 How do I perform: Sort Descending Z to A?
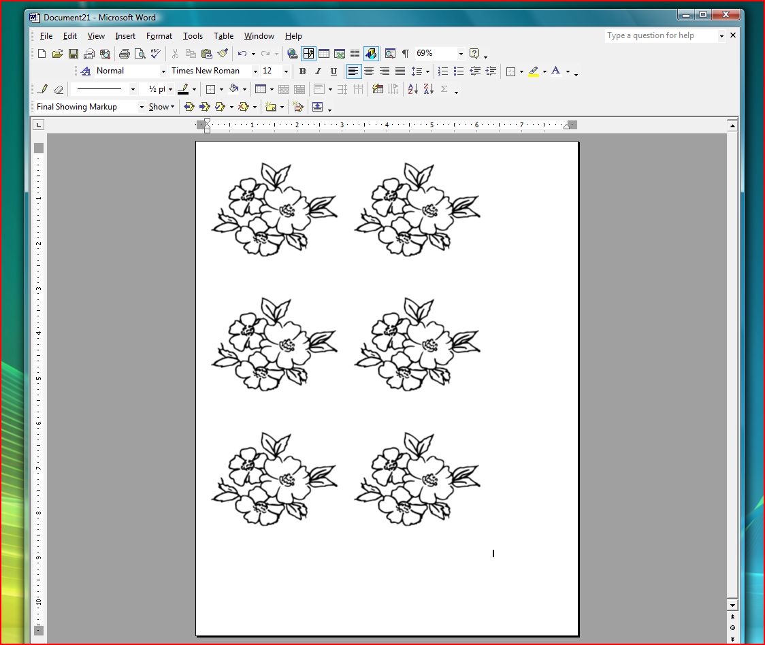coord(428,89)
